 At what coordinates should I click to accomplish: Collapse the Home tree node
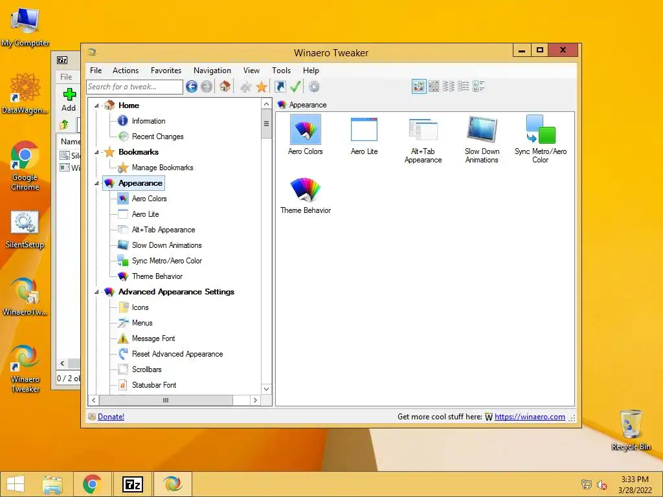(96, 105)
